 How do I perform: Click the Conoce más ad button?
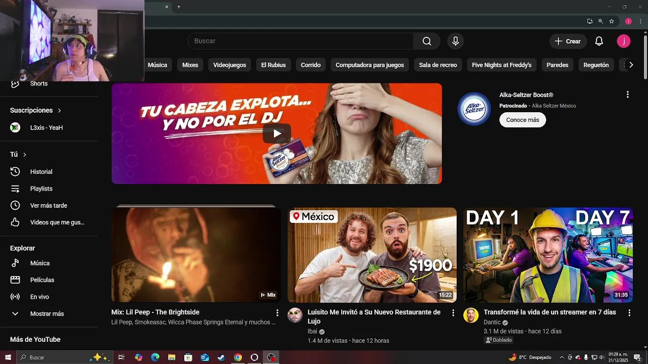(x=522, y=120)
